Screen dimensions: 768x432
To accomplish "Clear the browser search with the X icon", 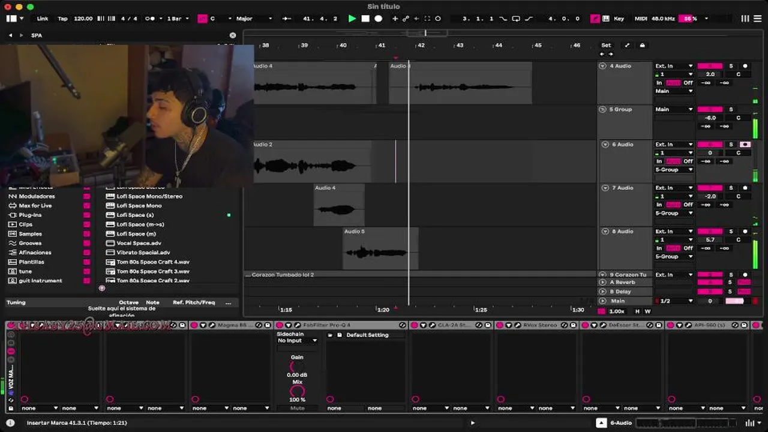I will tap(233, 35).
